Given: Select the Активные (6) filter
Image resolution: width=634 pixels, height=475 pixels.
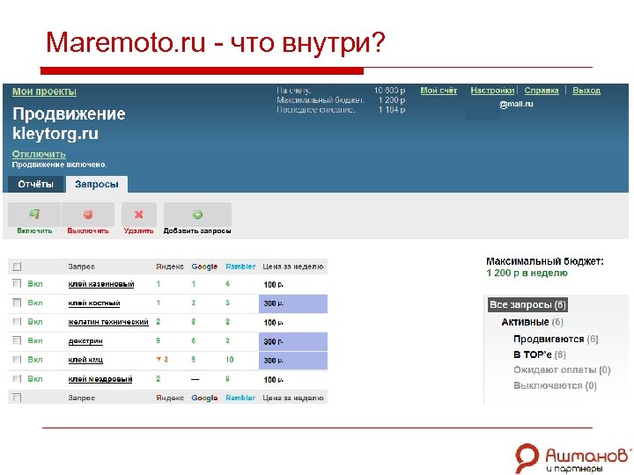Looking at the screenshot, I should point(532,322).
